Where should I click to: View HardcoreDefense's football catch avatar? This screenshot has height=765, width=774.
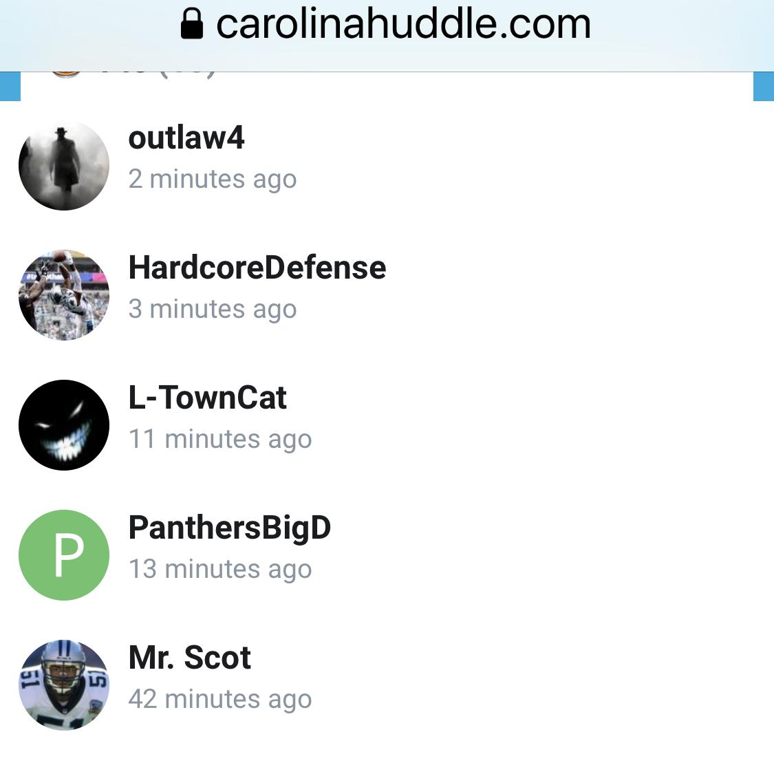(x=64, y=295)
